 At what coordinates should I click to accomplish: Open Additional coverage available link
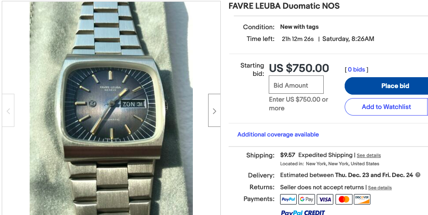(278, 134)
